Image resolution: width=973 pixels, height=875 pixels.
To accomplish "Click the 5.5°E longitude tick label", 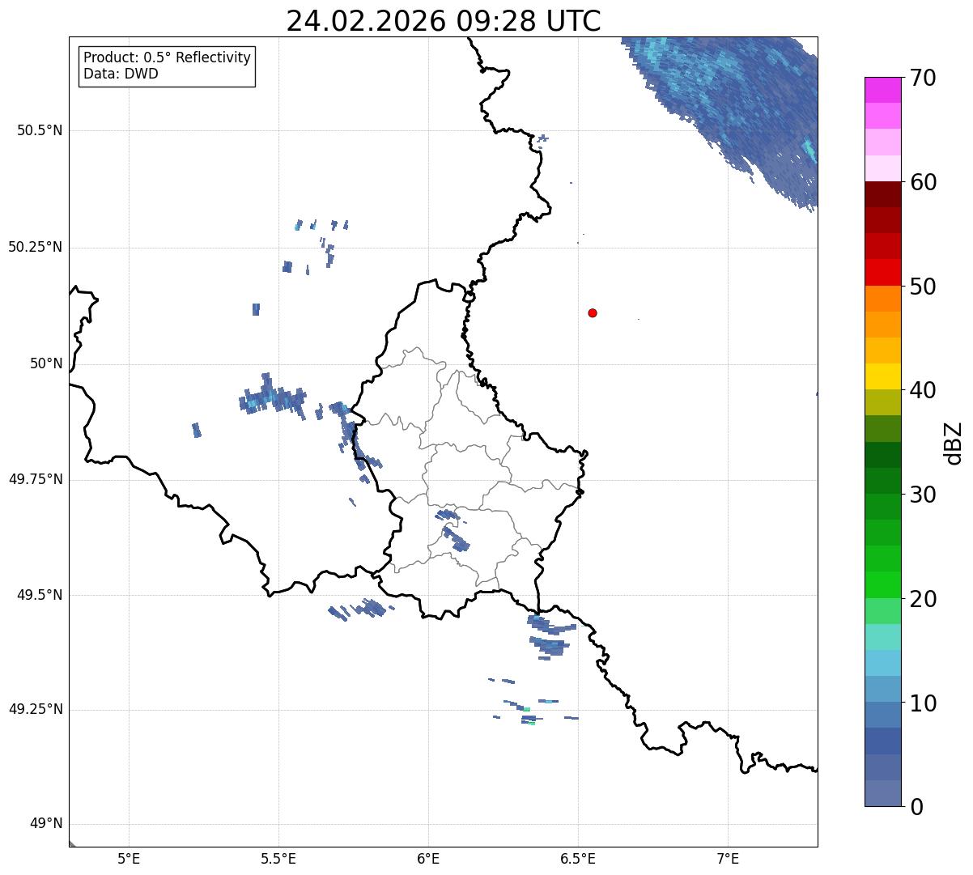I will click(278, 858).
